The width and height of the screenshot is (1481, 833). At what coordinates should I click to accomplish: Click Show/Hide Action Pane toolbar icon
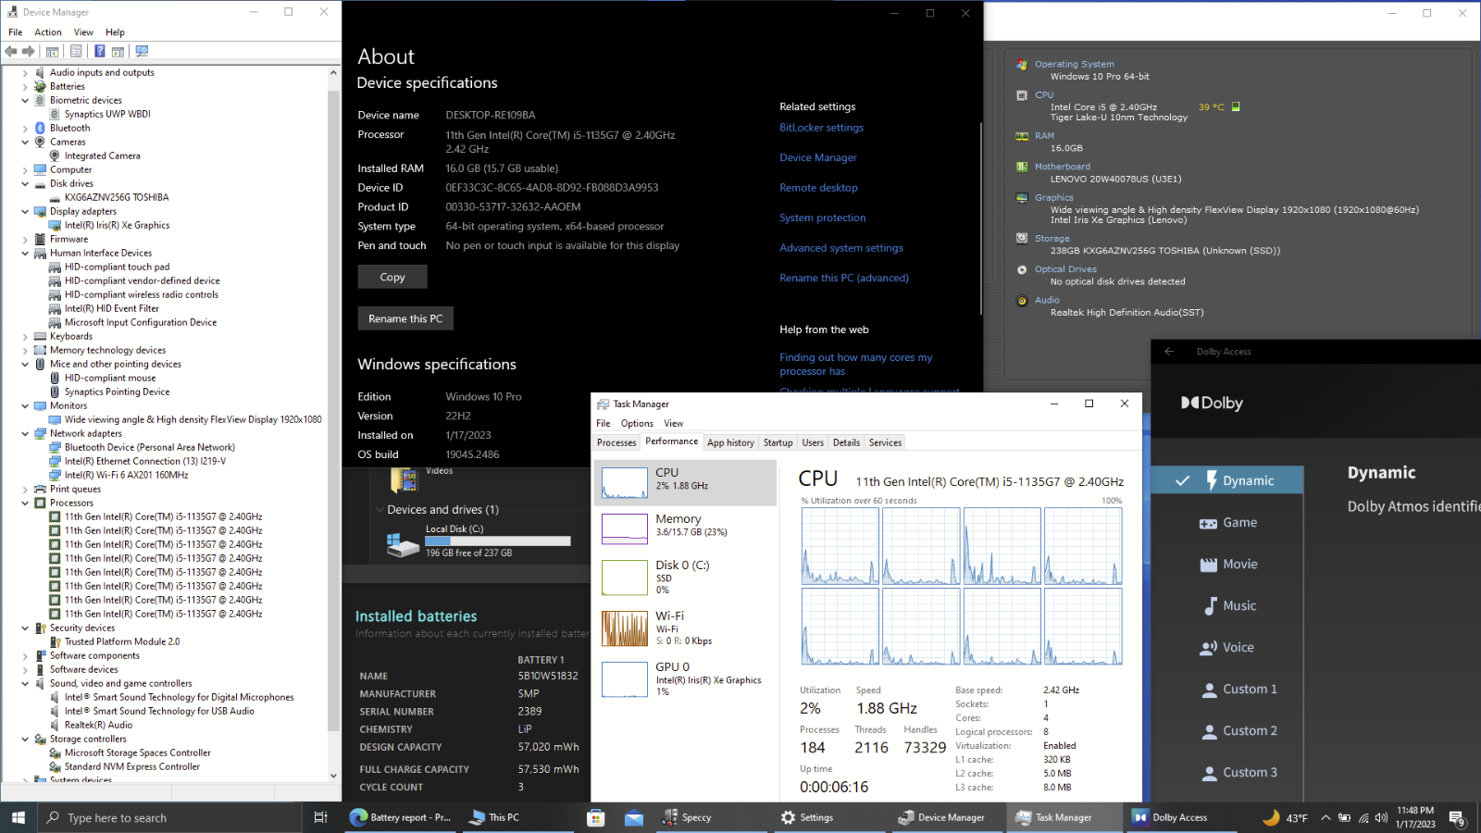118,51
